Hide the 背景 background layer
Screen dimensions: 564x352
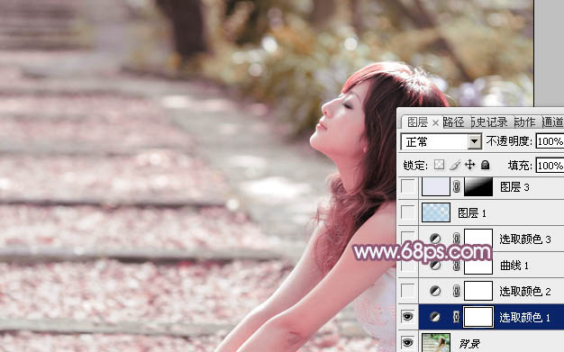click(x=407, y=343)
